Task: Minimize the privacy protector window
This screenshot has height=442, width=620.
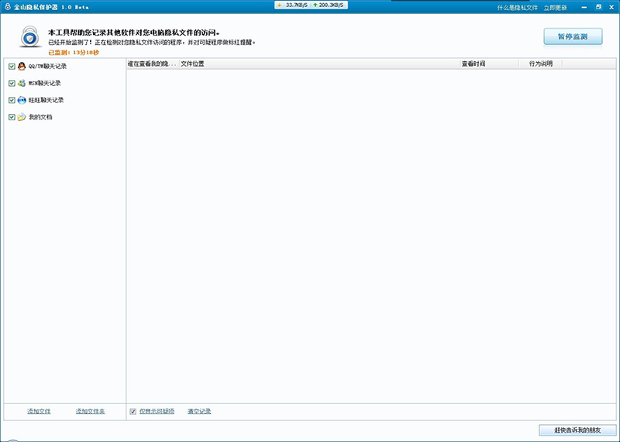Action: pos(584,8)
